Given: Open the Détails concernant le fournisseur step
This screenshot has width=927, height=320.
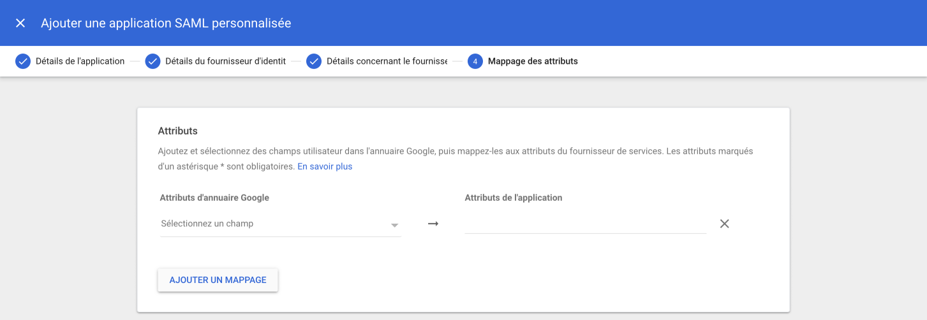Looking at the screenshot, I should (387, 61).
